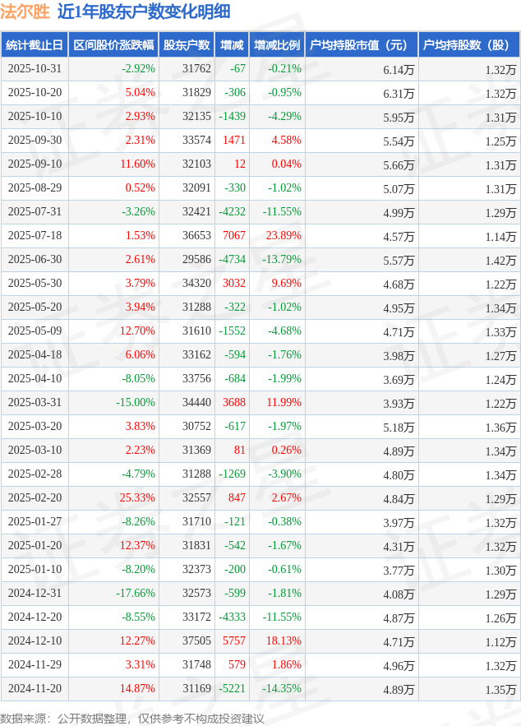Select the 2024-11-20 date row
The width and height of the screenshot is (521, 726).
point(35,689)
